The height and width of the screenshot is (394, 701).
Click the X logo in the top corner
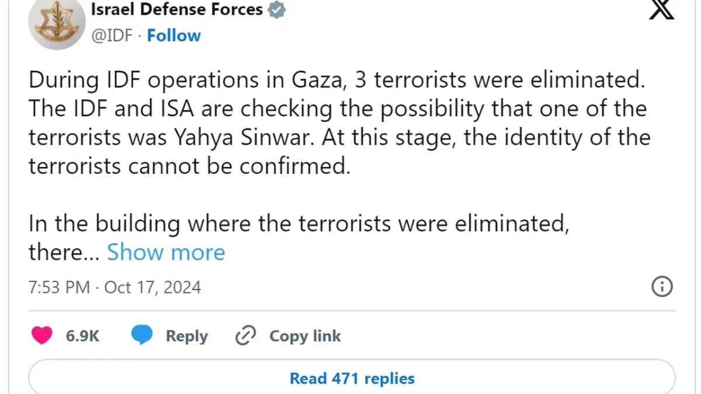tap(661, 9)
